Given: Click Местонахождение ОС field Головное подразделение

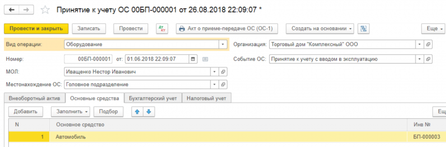Looking at the screenshot, I should (x=137, y=84).
